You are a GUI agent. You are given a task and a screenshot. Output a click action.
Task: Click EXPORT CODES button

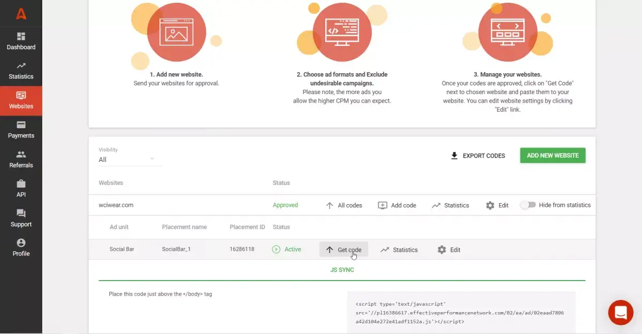(x=478, y=156)
